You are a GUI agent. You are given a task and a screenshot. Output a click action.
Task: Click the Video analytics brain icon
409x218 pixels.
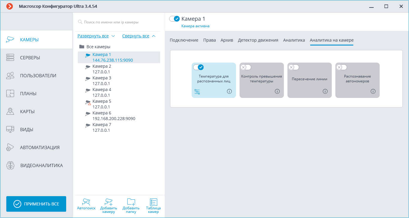10,165
